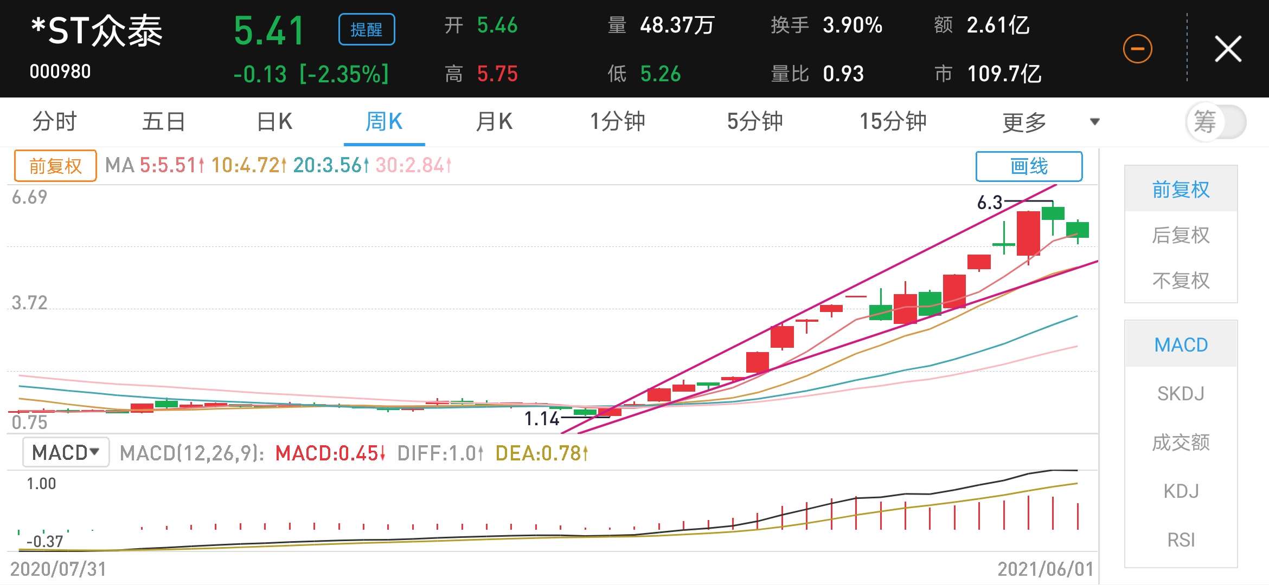This screenshot has height=585, width=1269.
Task: Tap the orange minus remove-from-watchlist icon
Action: [1137, 49]
